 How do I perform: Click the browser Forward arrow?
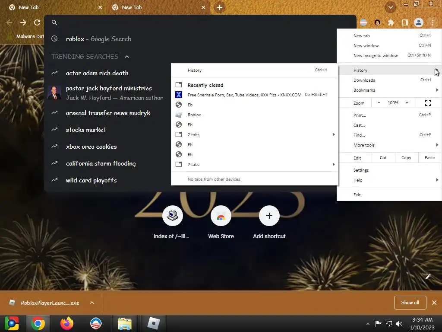(23, 22)
